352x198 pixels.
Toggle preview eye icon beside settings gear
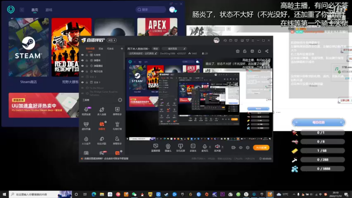click(x=241, y=147)
